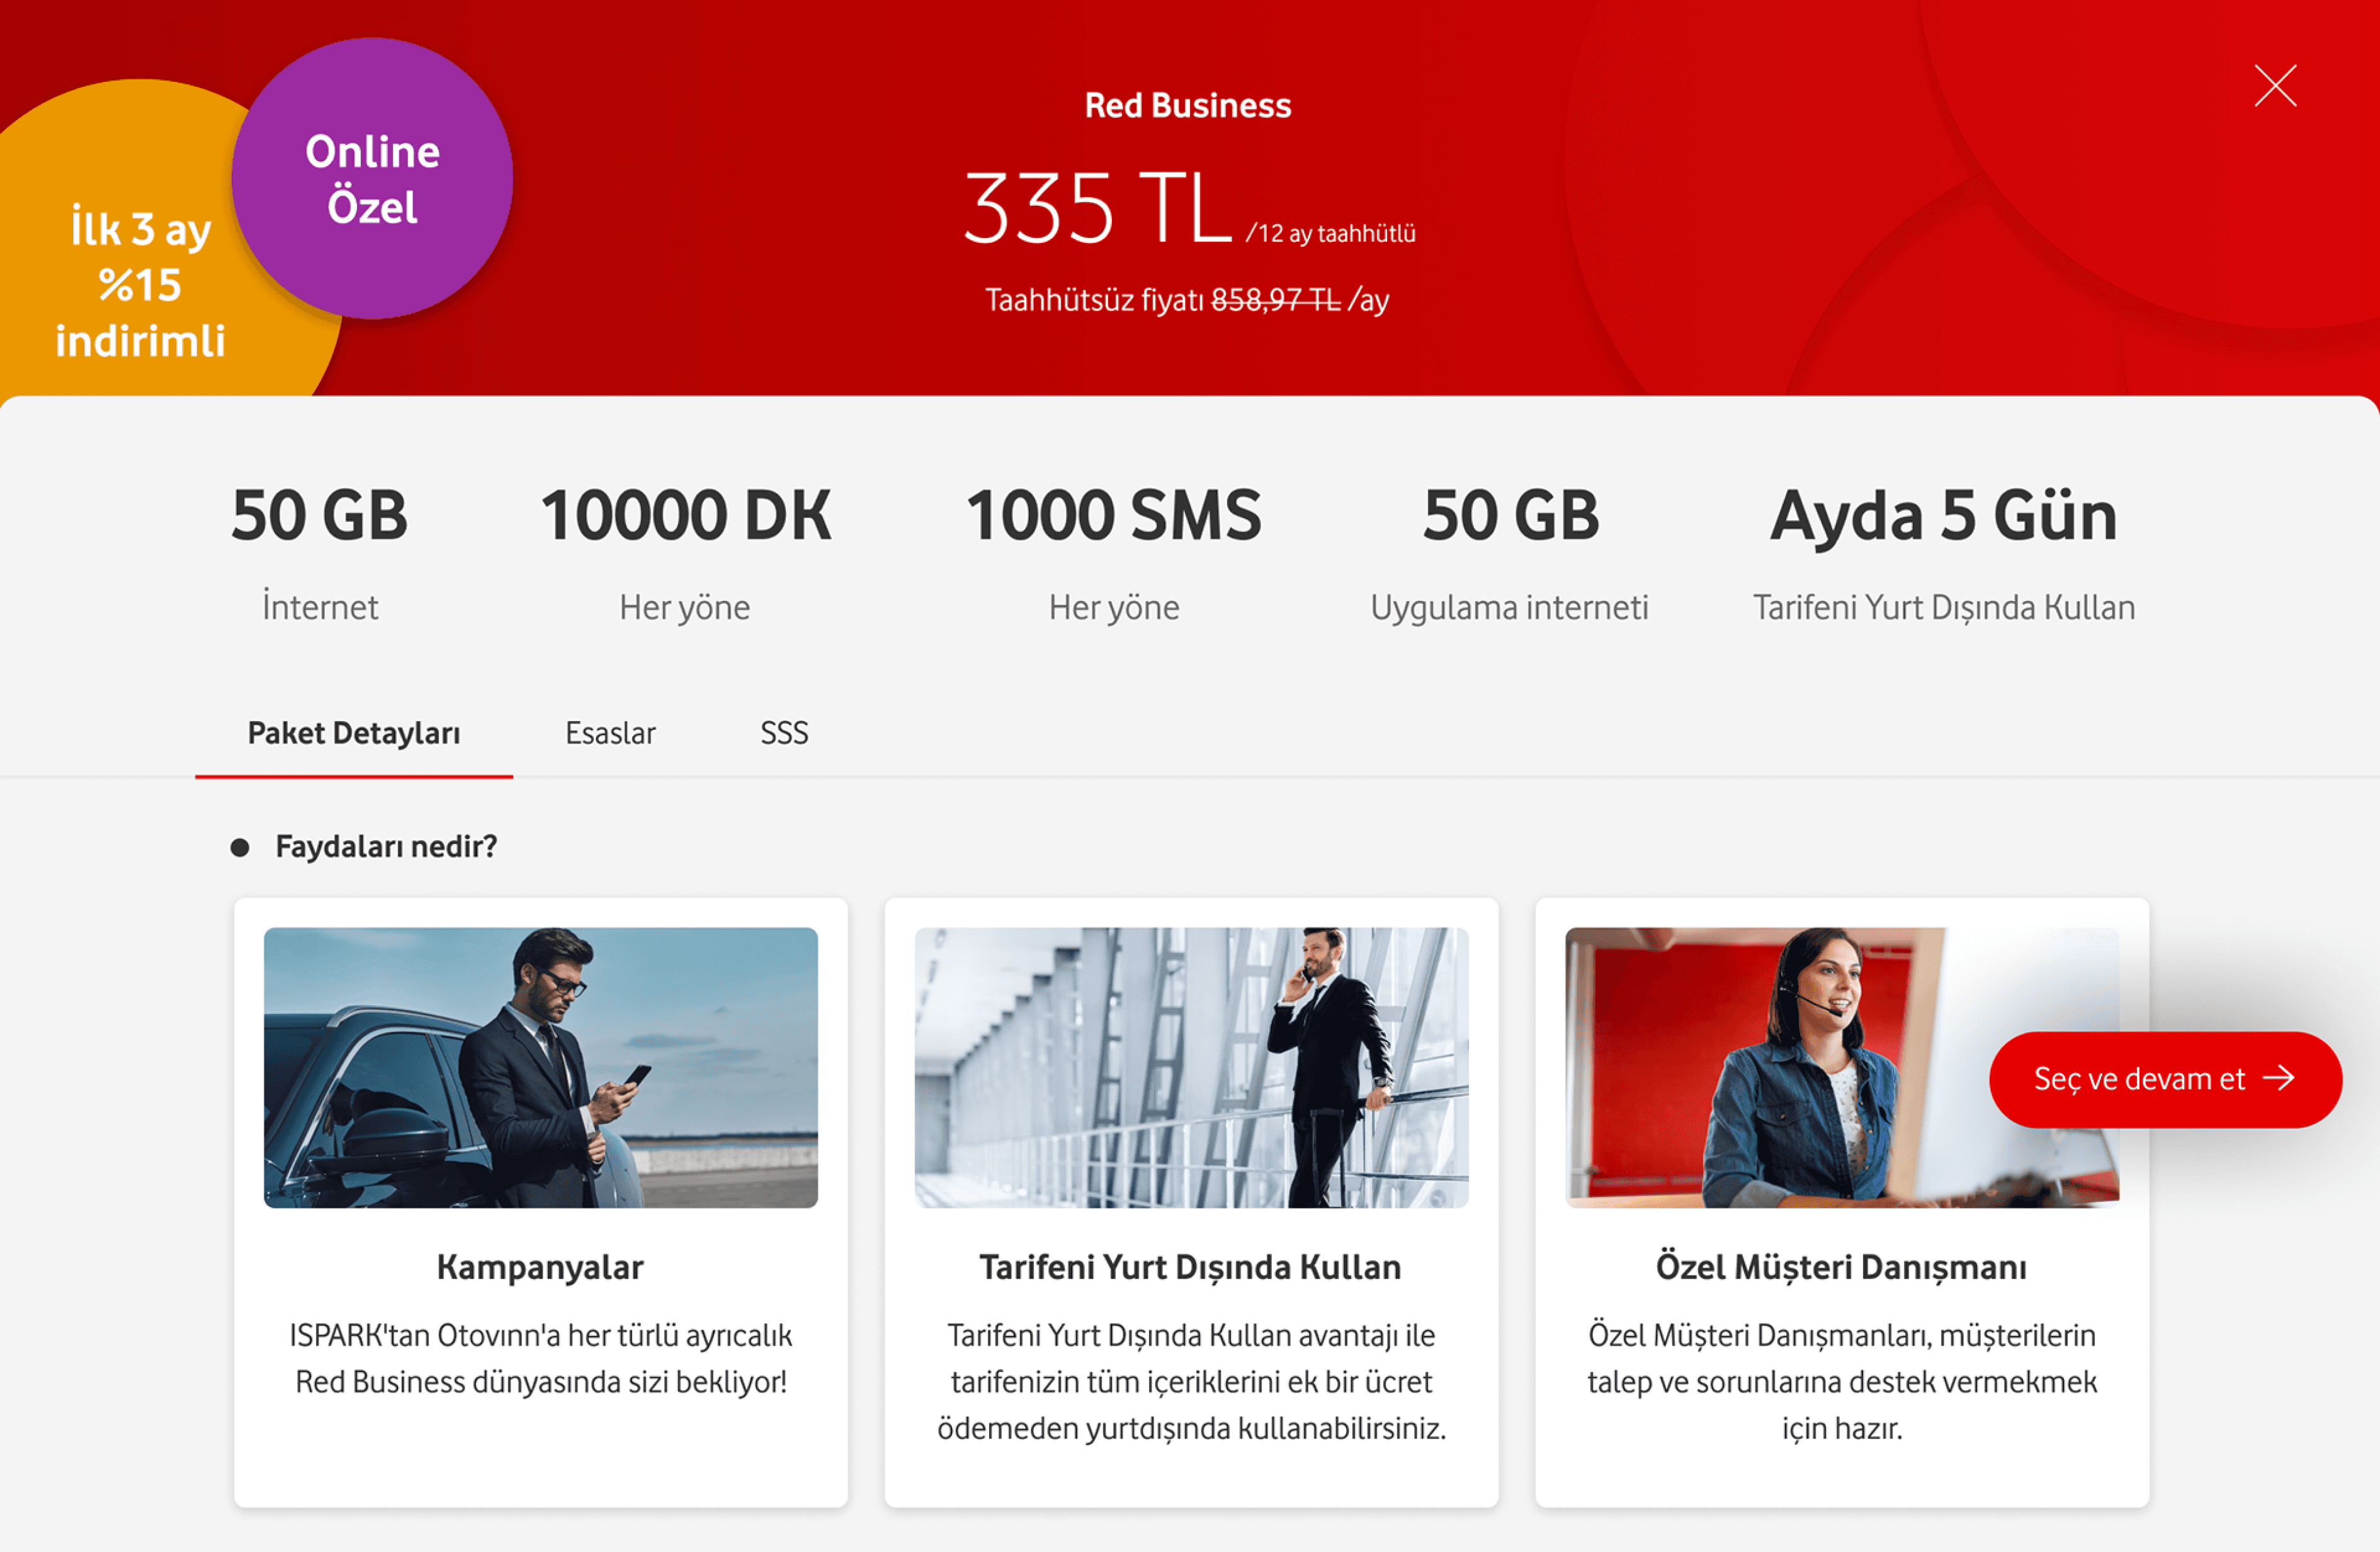Click 'Tarifeni Yurt Dışında Kullan' card heading
The width and height of the screenshot is (2380, 1552).
tap(1190, 1267)
